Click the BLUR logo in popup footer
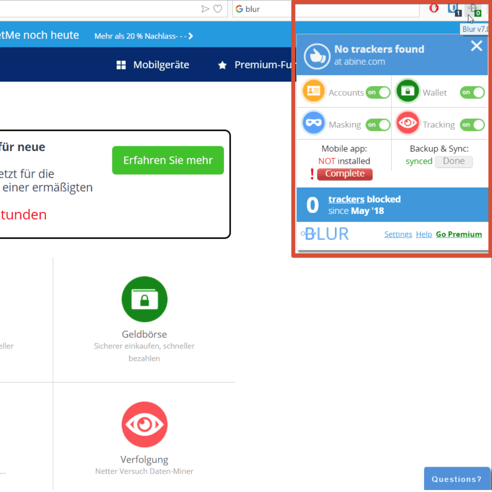 click(x=324, y=234)
